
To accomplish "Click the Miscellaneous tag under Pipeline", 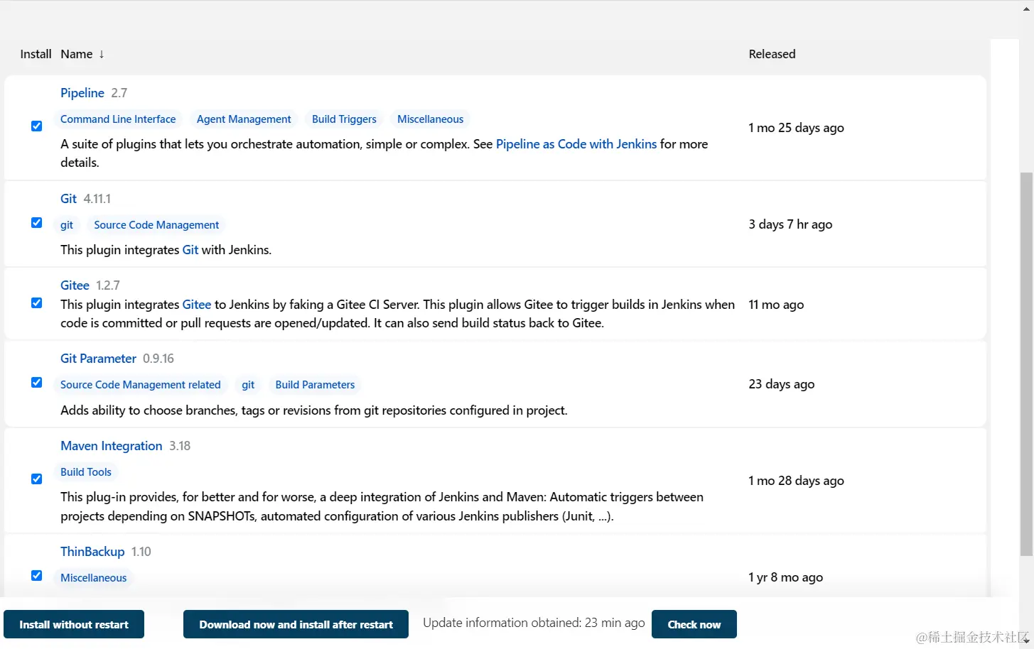I will tap(430, 119).
